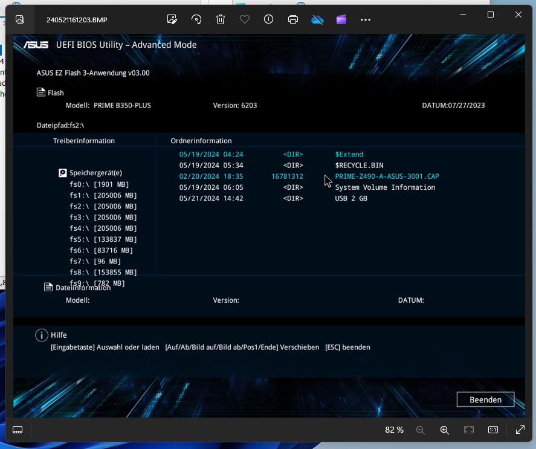
Task: Select storage device fs0:\ [1901 MB]
Action: click(x=99, y=184)
